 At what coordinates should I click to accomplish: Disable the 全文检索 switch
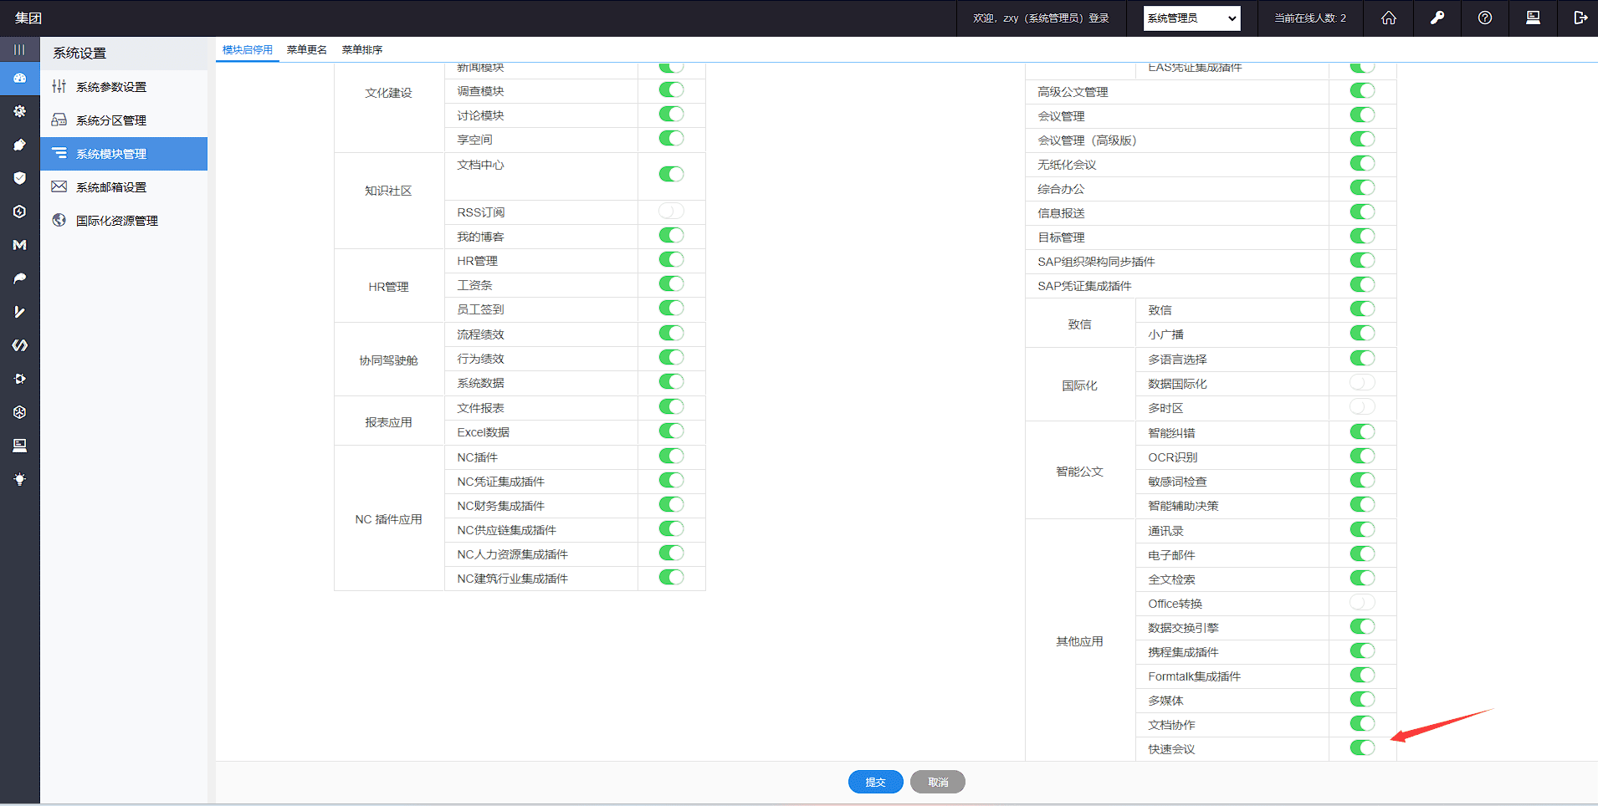click(1362, 578)
